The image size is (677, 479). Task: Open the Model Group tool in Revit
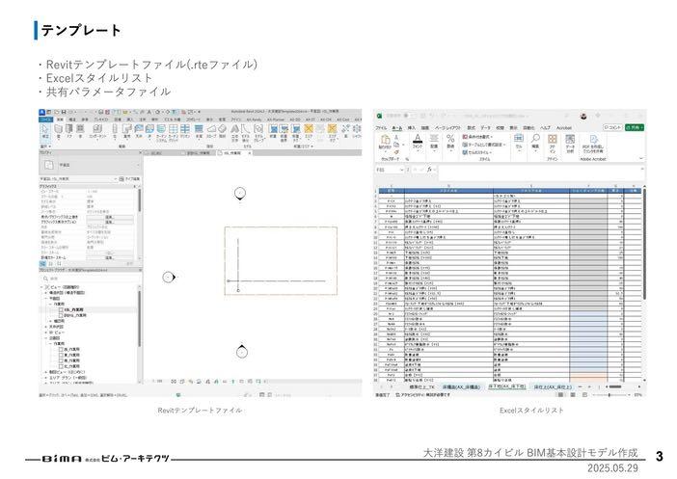coord(258,132)
